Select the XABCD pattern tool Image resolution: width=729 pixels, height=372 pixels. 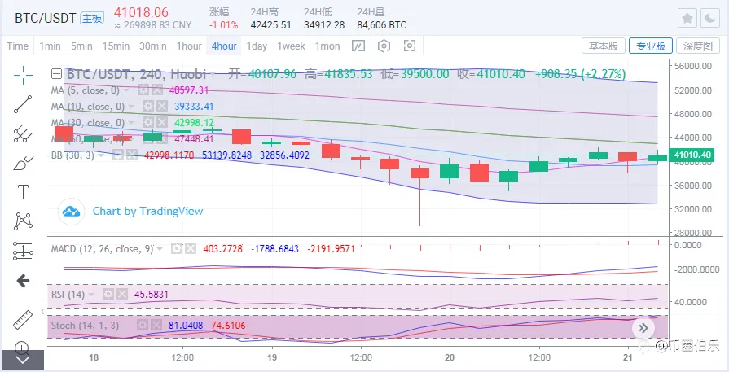pos(23,221)
